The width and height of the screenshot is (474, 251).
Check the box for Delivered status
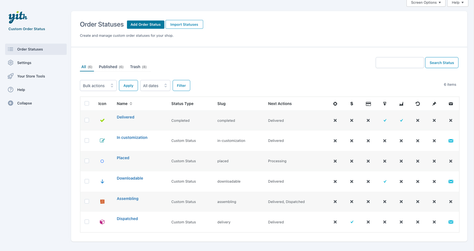click(87, 120)
